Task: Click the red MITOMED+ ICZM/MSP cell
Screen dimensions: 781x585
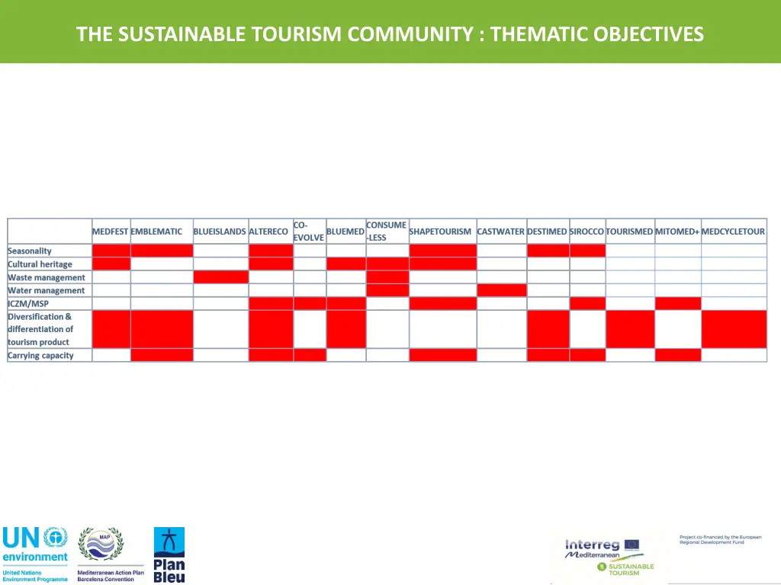Action: pyautogui.click(x=678, y=303)
